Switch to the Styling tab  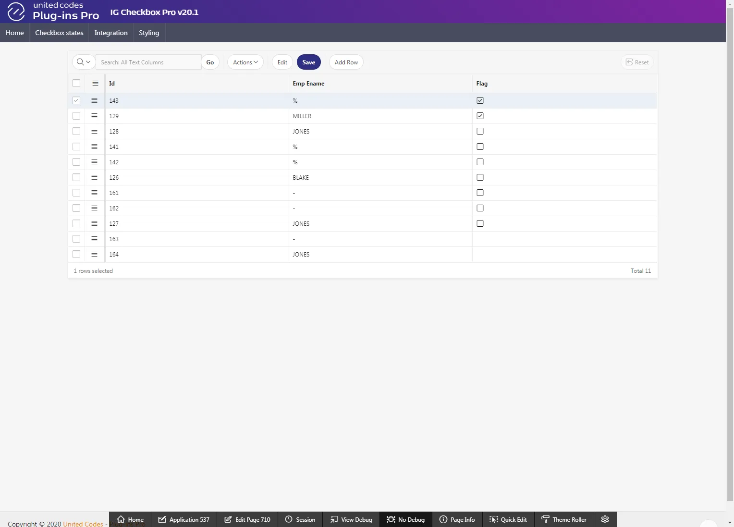click(x=149, y=33)
